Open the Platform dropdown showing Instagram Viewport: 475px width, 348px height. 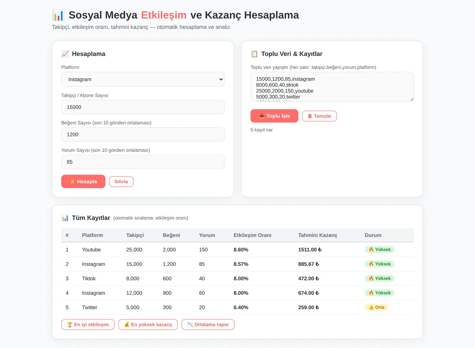pos(143,79)
